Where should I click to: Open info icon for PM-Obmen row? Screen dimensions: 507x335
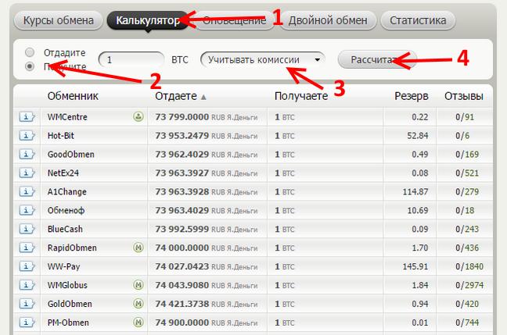click(x=27, y=323)
